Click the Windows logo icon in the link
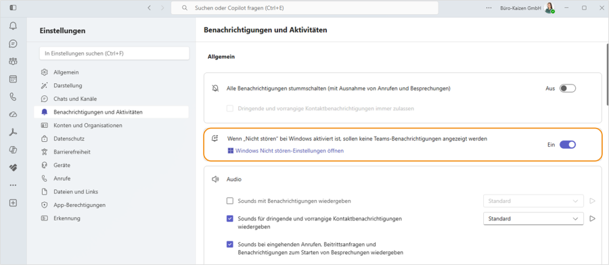This screenshot has width=609, height=265. (x=231, y=151)
